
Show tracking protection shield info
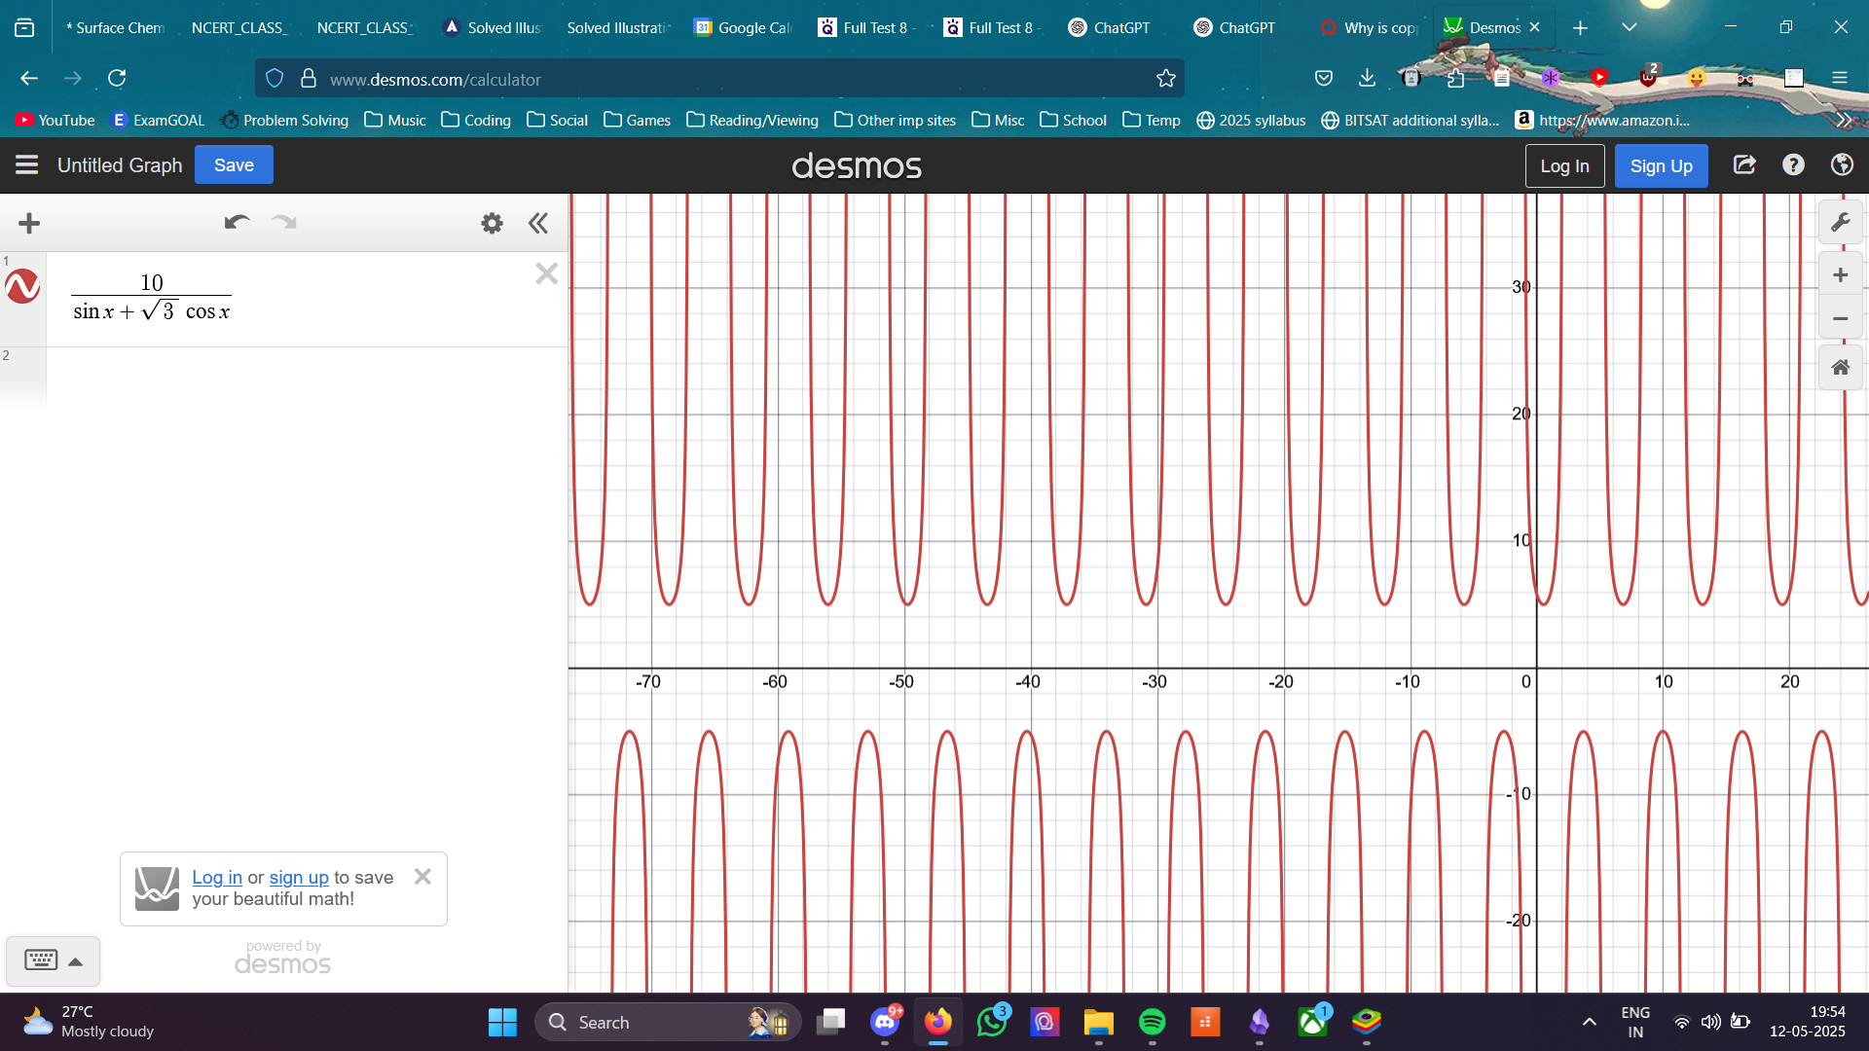275,78
